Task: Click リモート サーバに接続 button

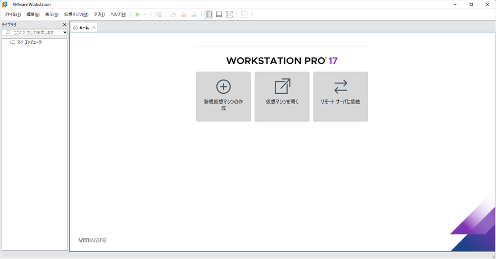Action: pyautogui.click(x=340, y=97)
